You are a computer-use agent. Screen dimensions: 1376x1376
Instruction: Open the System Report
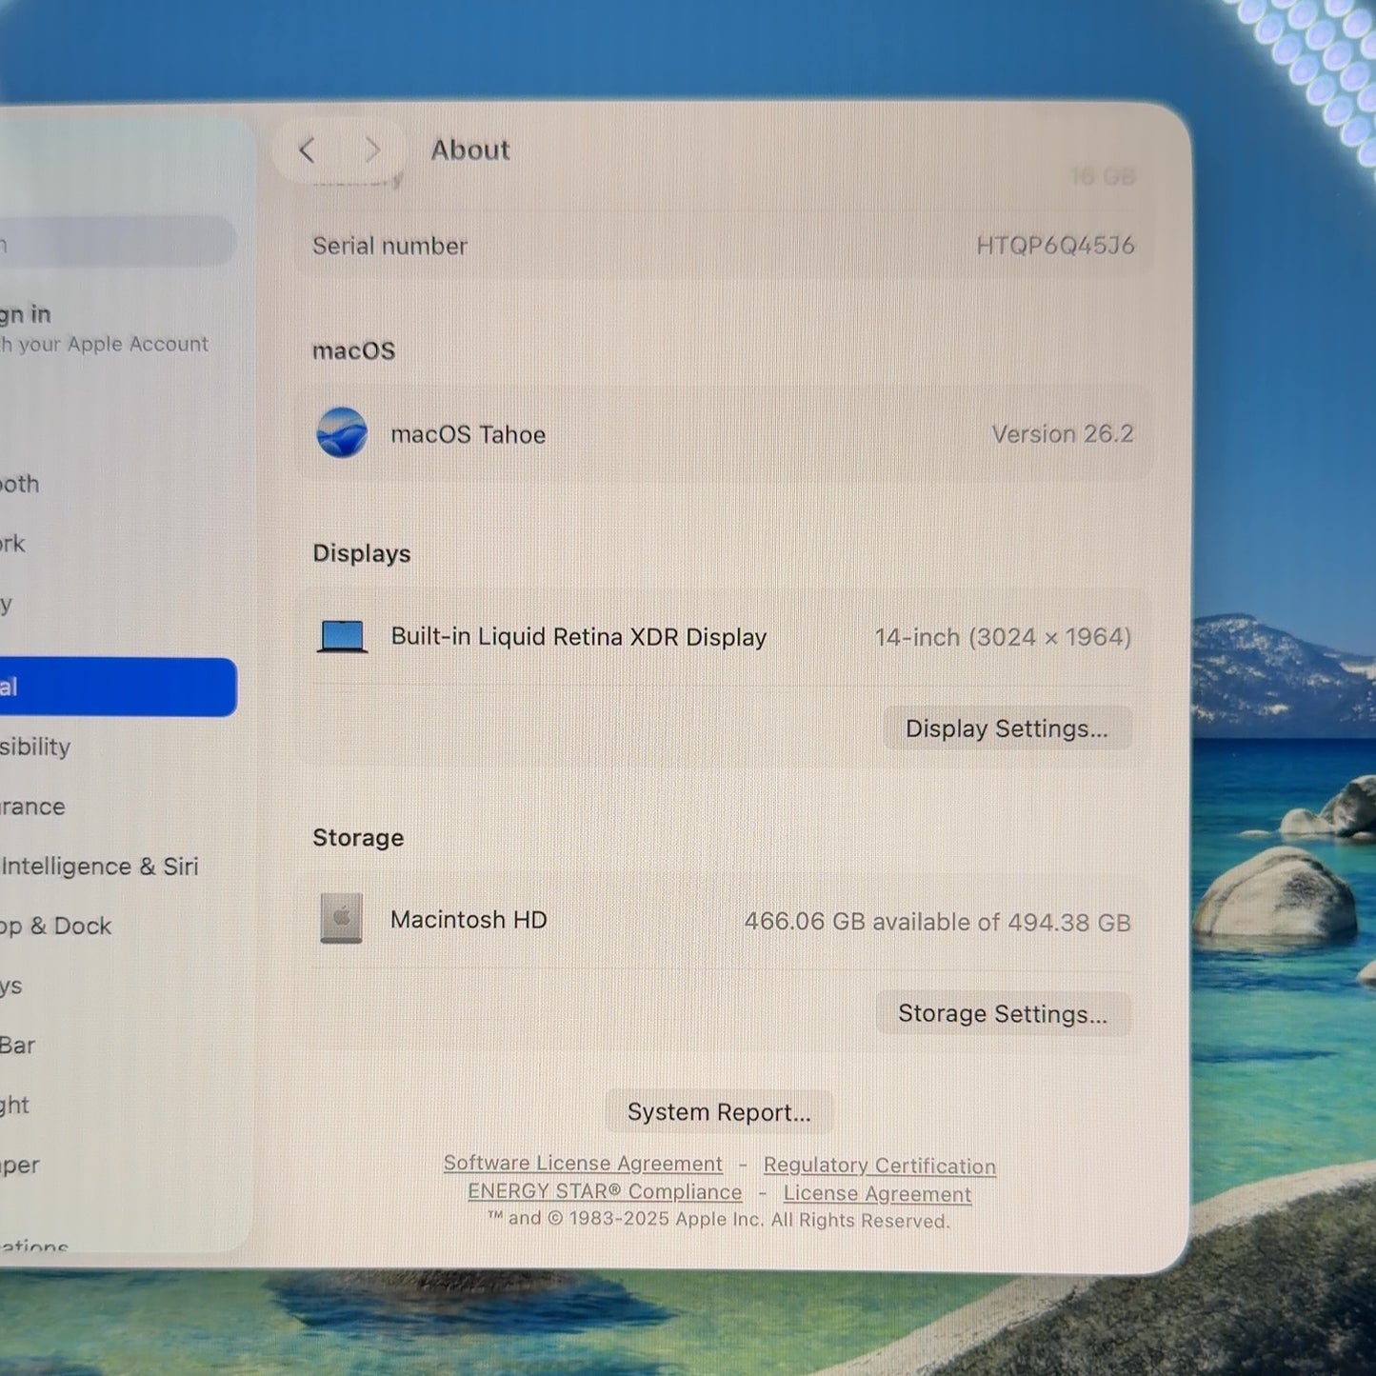[719, 1112]
